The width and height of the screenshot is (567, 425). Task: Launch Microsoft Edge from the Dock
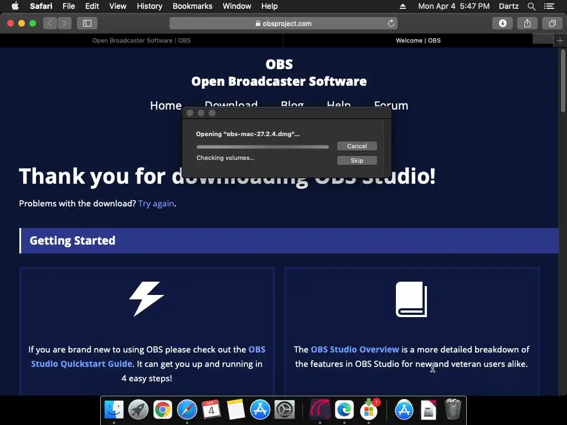[x=344, y=410]
